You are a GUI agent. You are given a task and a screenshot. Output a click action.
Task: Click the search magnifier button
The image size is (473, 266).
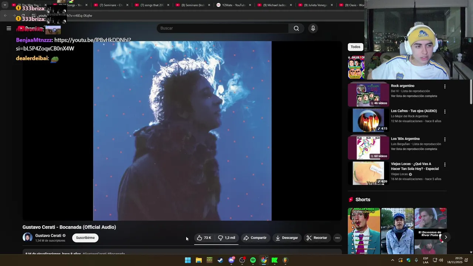296,28
